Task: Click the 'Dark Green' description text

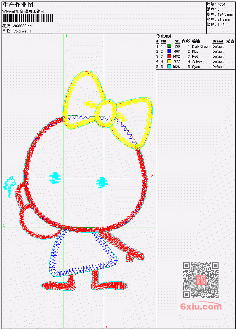Action: tap(201, 47)
